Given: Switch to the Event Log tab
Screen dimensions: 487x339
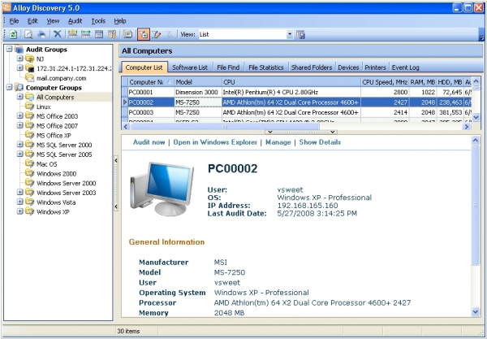Looking at the screenshot, I should pos(405,67).
